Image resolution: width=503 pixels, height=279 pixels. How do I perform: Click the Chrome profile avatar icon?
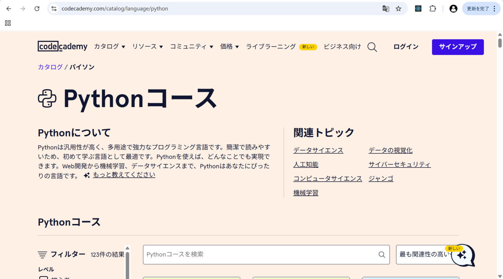coord(453,9)
